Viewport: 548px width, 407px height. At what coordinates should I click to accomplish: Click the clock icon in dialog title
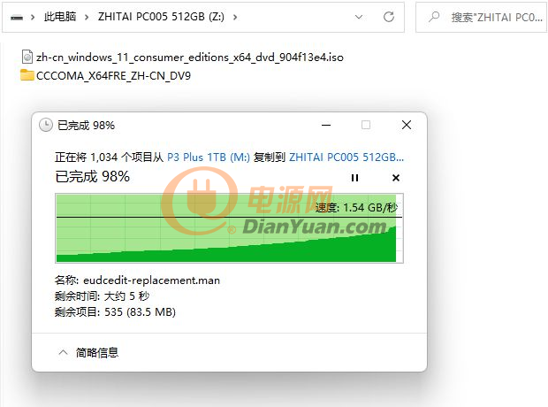46,125
